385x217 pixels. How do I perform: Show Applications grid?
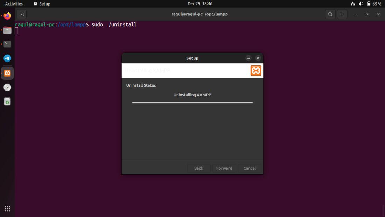(7, 209)
